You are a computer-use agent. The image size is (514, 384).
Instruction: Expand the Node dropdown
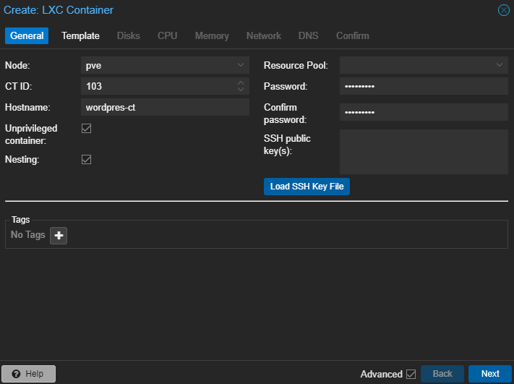coord(241,65)
